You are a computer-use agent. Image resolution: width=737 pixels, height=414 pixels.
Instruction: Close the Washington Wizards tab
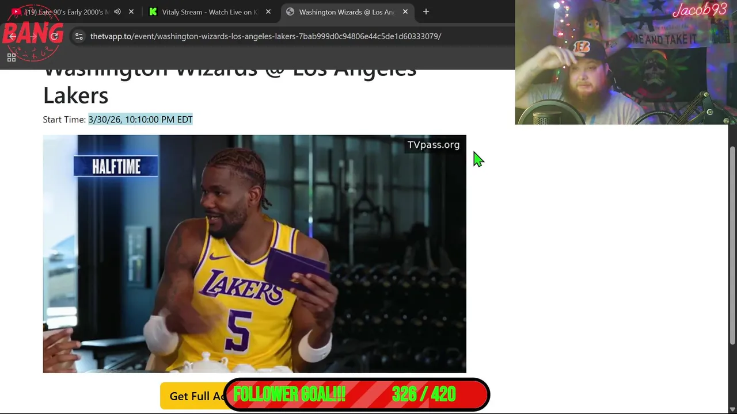(405, 11)
